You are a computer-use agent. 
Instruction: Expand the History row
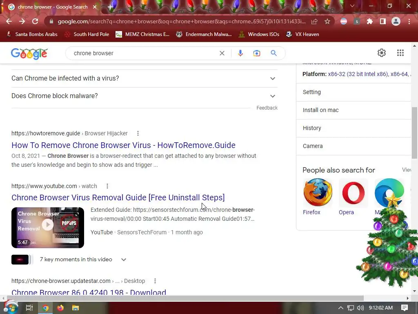tap(354, 128)
